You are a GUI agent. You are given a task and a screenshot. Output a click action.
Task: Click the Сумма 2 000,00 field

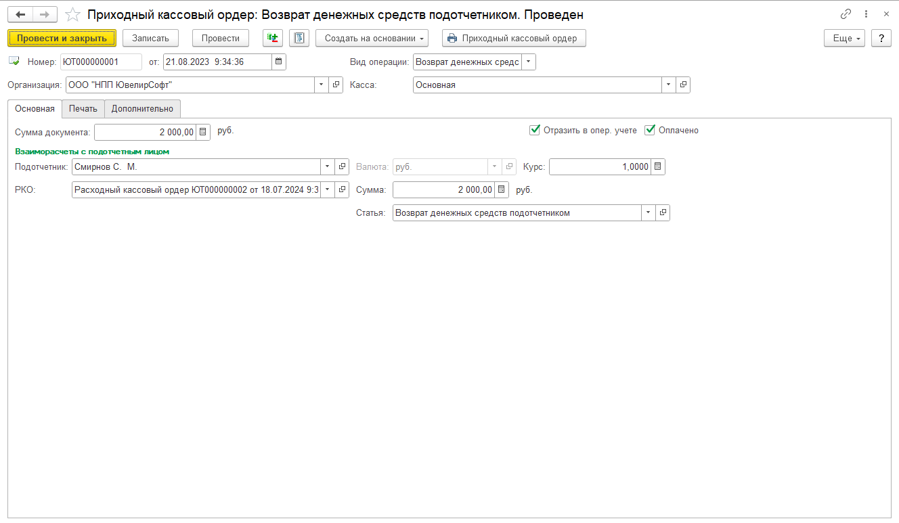click(443, 189)
